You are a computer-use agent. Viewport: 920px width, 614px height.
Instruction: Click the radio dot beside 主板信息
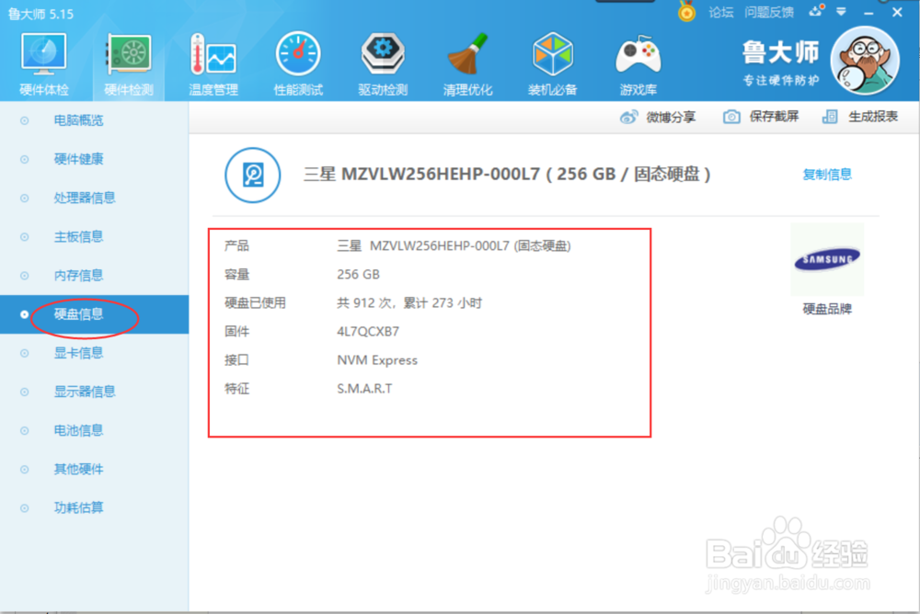(24, 237)
